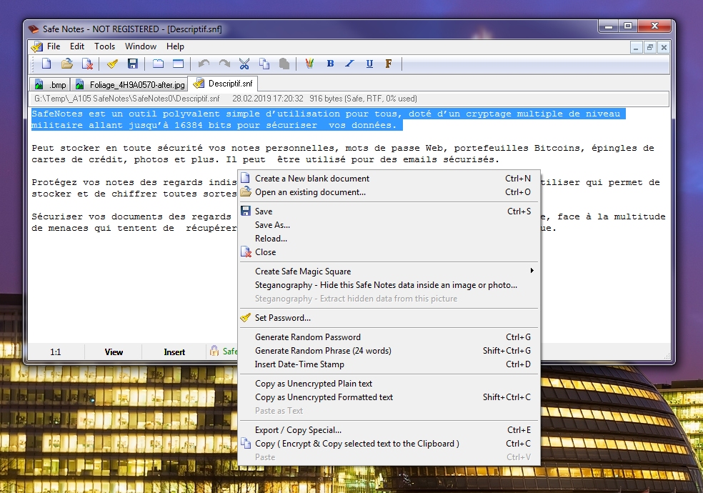Image resolution: width=703 pixels, height=493 pixels.
Task: Click the padlock icon in status bar
Action: 214,351
